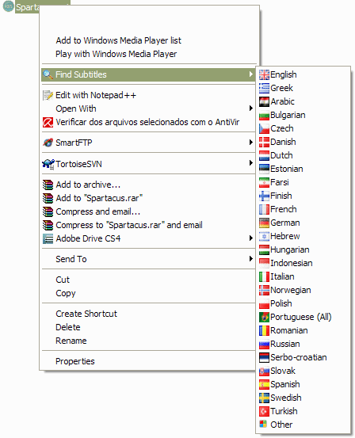This screenshot has height=438, width=355.
Task: Click the Portuguese flag icon
Action: click(264, 317)
